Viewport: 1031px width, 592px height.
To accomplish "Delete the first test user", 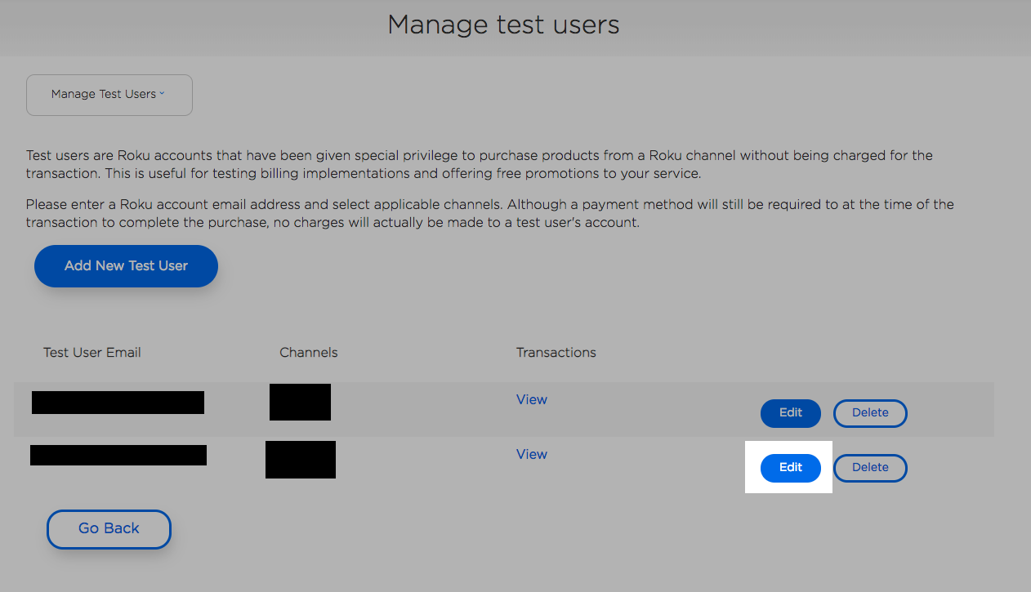I will [870, 413].
